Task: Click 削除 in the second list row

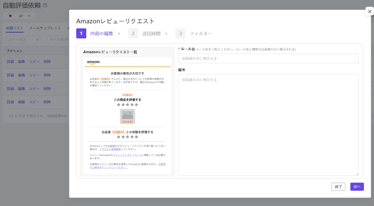Action: (x=47, y=75)
